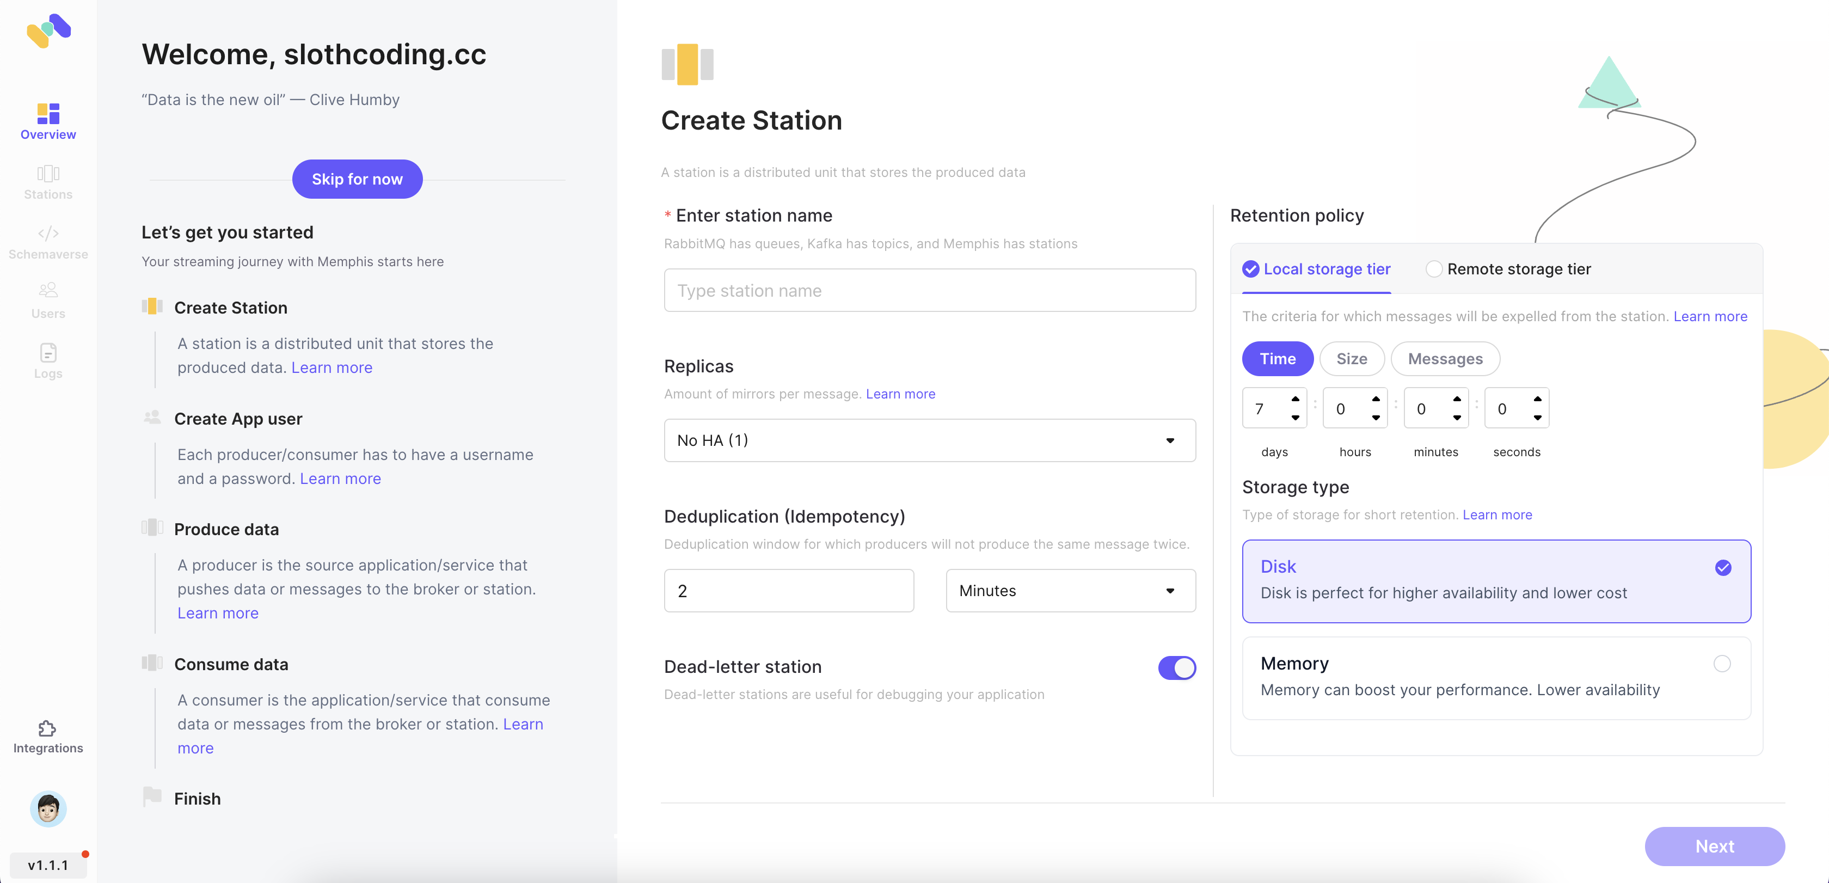
Task: Increase the seconds value with up arrow
Action: click(x=1537, y=399)
